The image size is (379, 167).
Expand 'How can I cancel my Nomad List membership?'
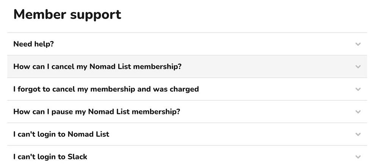[97, 67]
